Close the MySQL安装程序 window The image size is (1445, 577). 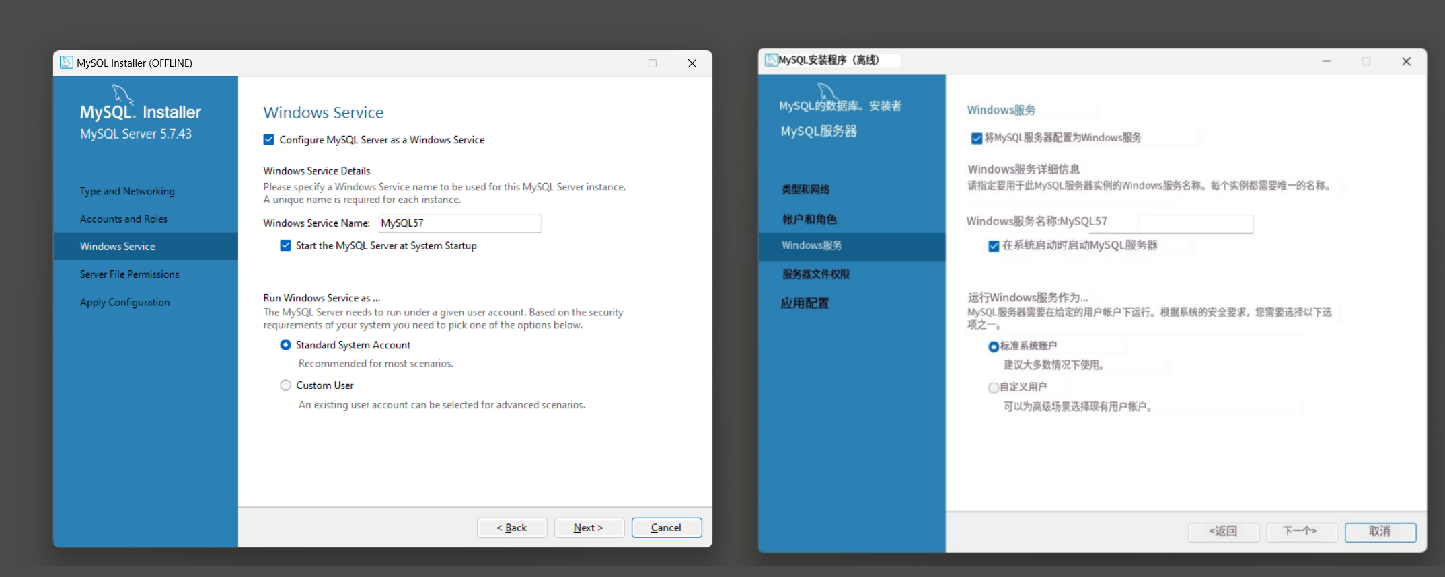[1406, 61]
